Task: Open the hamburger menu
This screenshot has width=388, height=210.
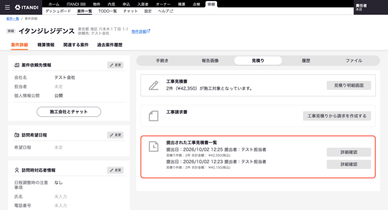Action: [x=8, y=8]
